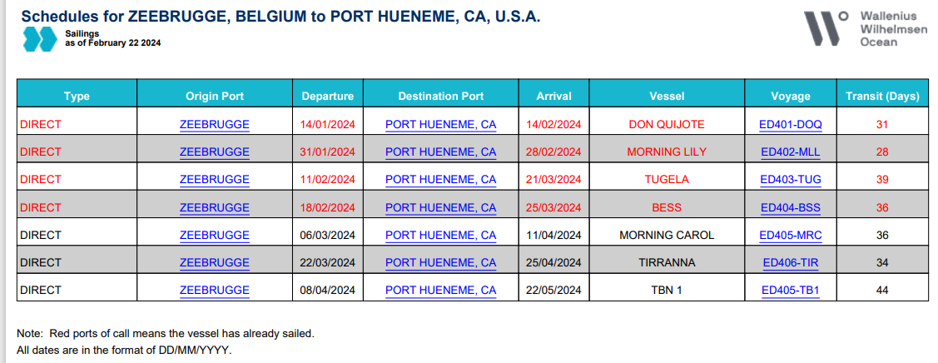Click PORT HUENEME, CA link in MORNING CAROL row
Viewport: 938px width, 363px height.
pyautogui.click(x=441, y=235)
